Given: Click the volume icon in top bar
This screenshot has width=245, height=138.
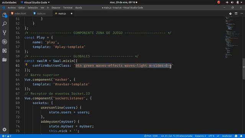Looking at the screenshot, I should 232,2.
